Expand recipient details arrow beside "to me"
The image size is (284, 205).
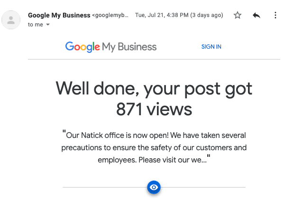48,25
